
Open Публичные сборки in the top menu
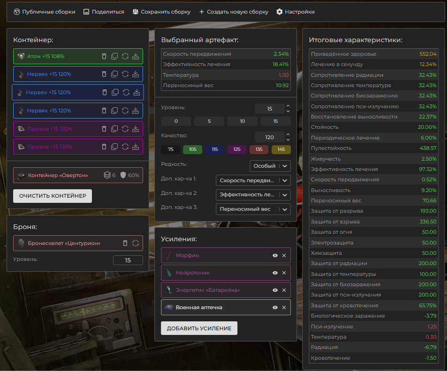point(45,12)
